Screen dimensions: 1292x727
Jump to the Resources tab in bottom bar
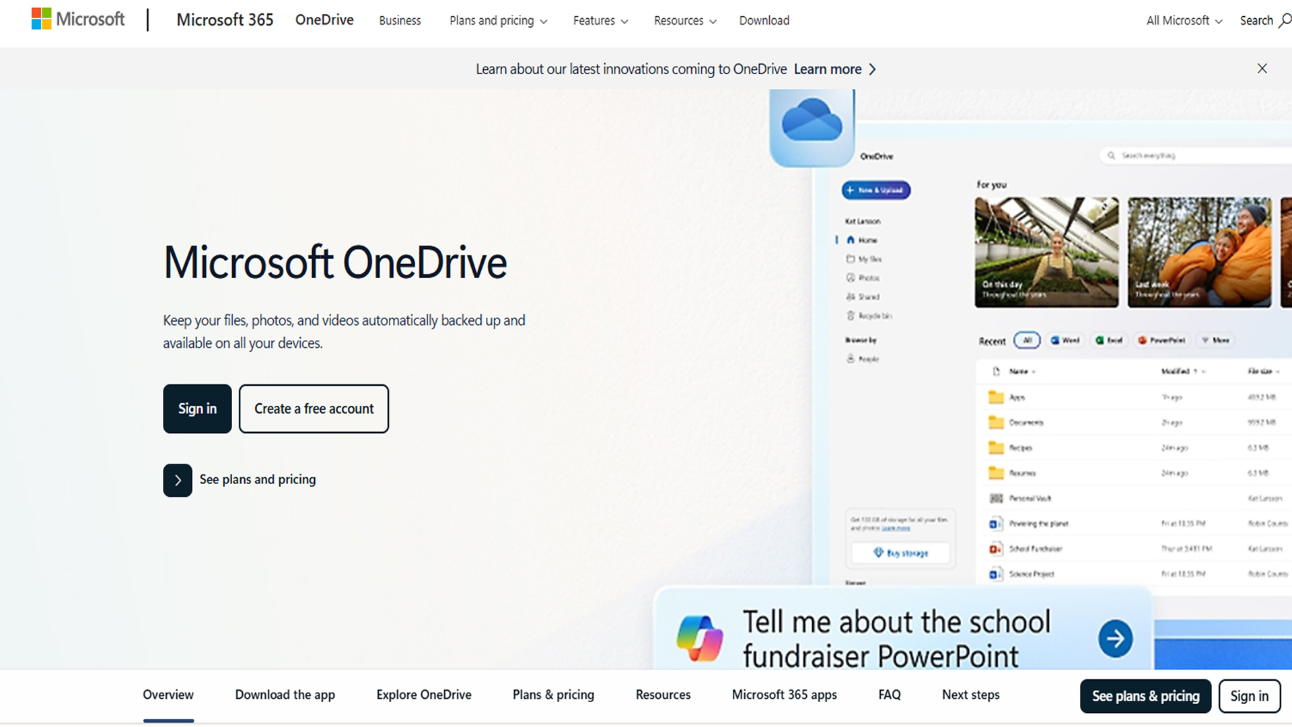click(663, 695)
